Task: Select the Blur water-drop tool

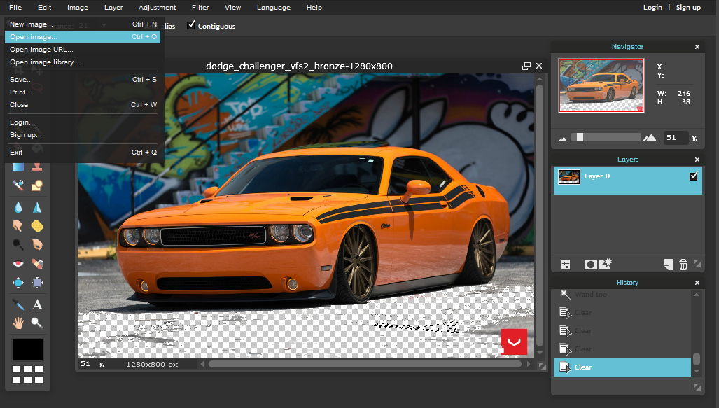Action: 18,207
